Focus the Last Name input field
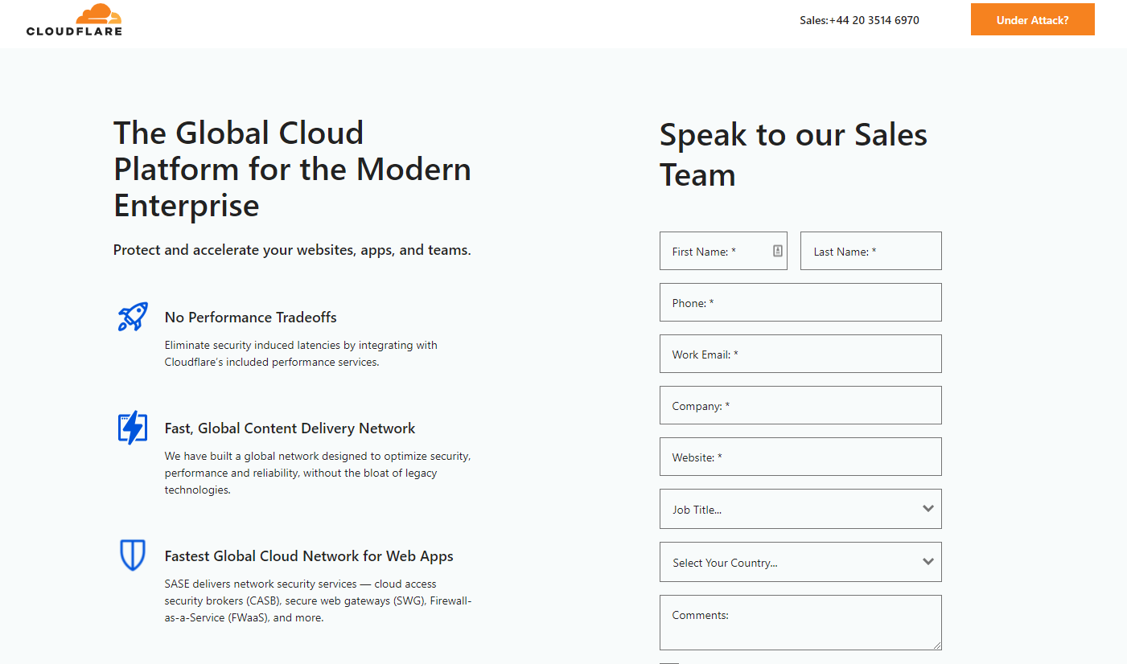 [871, 251]
